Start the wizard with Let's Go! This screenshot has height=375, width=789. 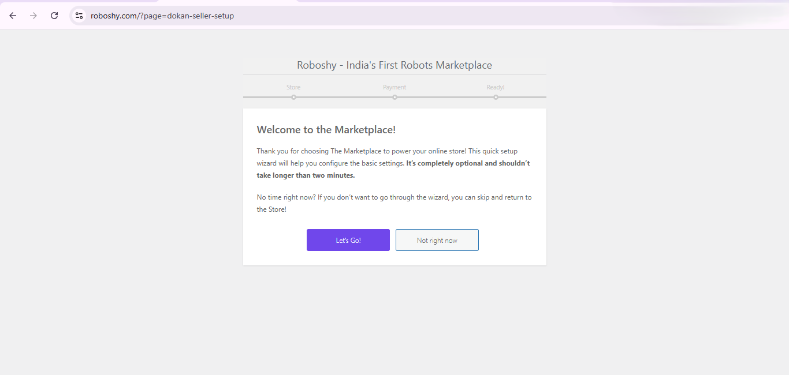pos(348,240)
